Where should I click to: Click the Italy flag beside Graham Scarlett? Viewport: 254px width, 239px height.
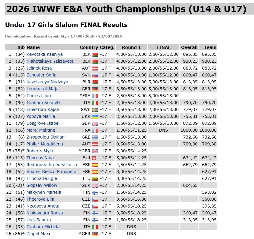(95, 103)
